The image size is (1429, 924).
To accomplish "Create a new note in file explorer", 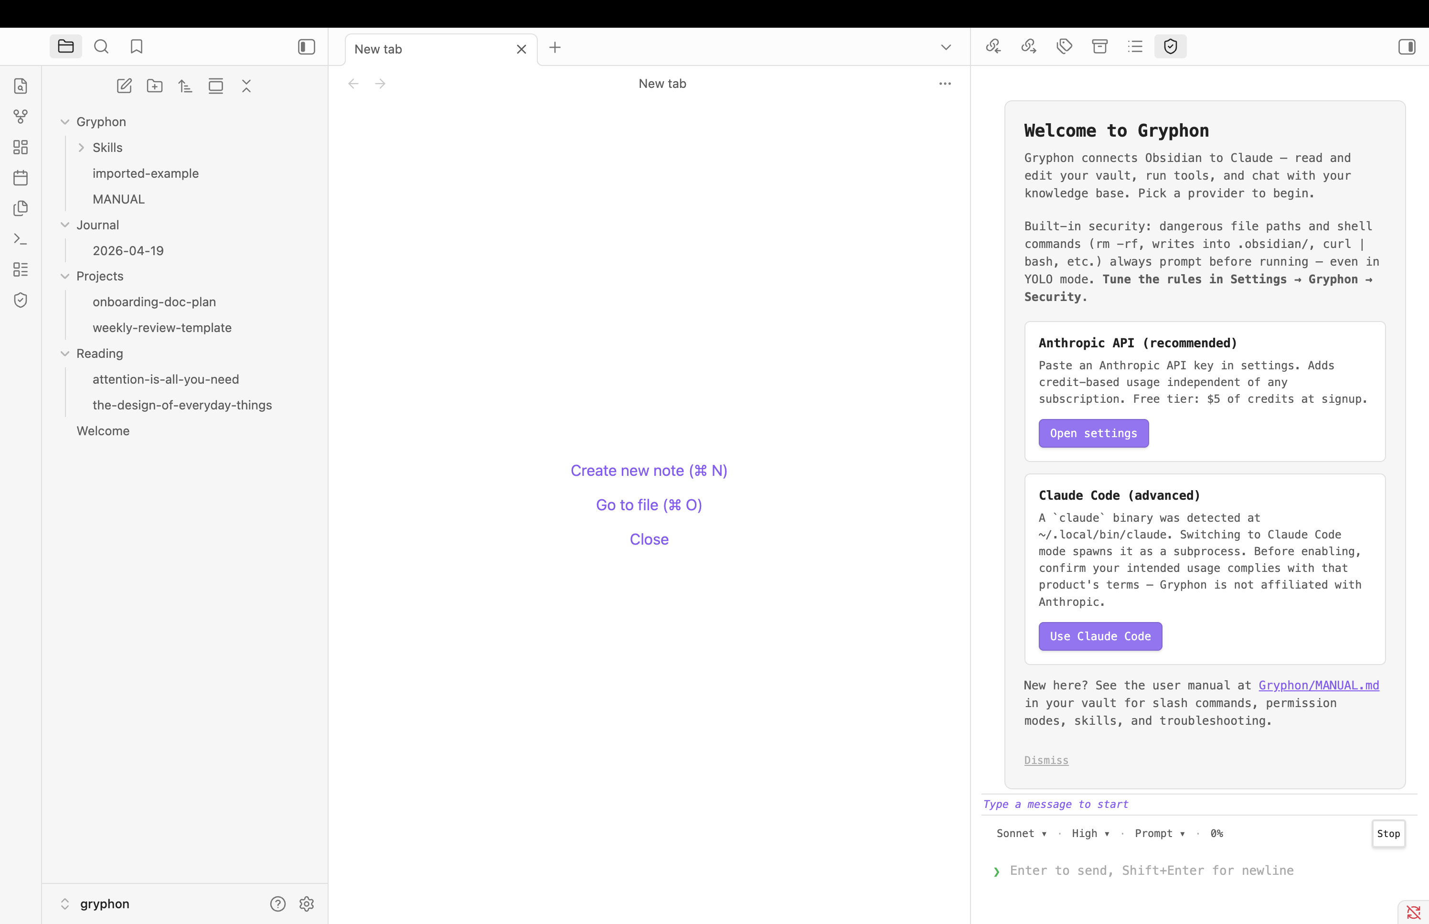I will click(x=124, y=86).
